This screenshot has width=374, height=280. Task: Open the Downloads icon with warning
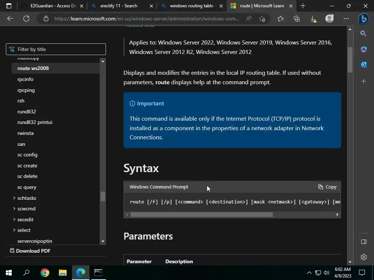point(313,19)
